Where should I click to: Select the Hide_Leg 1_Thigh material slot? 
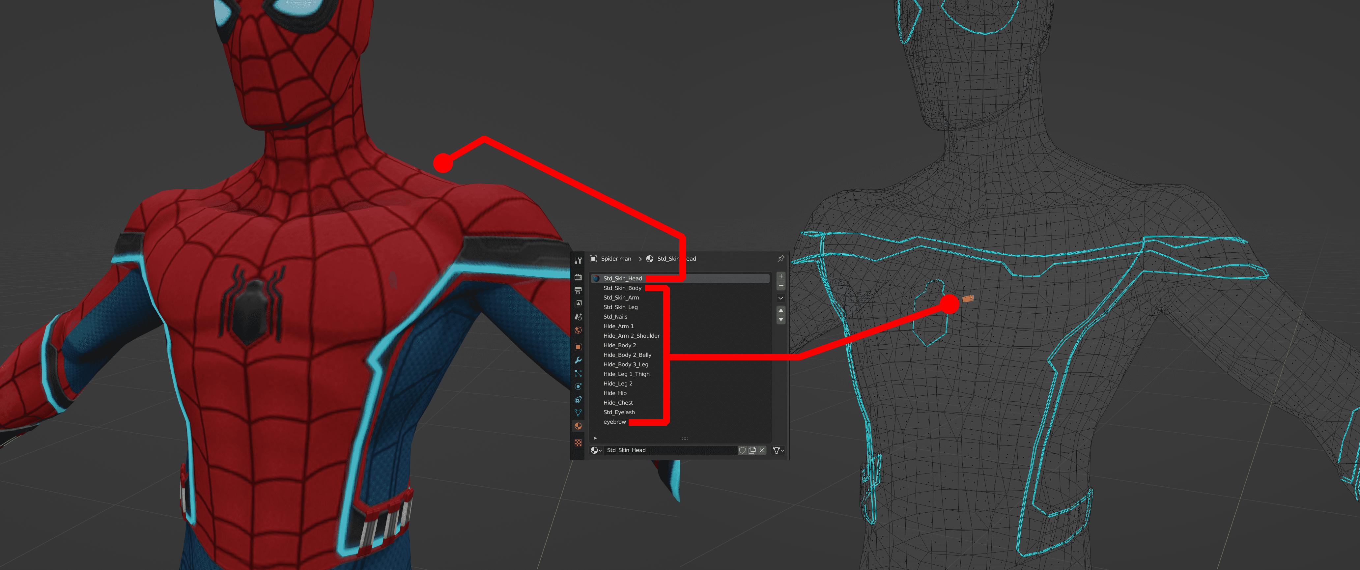[680, 374]
